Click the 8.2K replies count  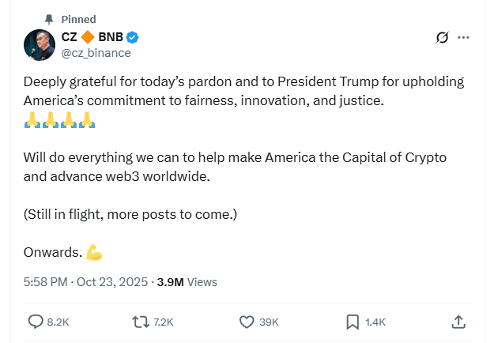tap(59, 322)
